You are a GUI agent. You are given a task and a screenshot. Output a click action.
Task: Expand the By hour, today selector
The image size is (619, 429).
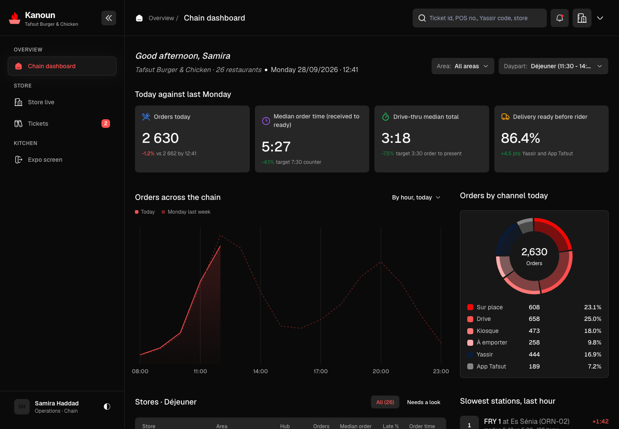[x=416, y=197]
